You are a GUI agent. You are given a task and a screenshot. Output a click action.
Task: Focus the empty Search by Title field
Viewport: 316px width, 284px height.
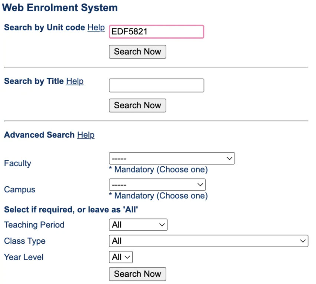156,85
